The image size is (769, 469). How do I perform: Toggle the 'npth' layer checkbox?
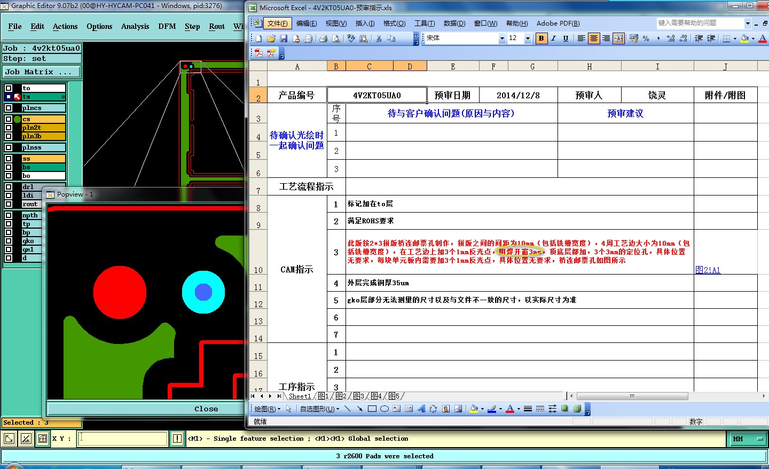coord(9,215)
